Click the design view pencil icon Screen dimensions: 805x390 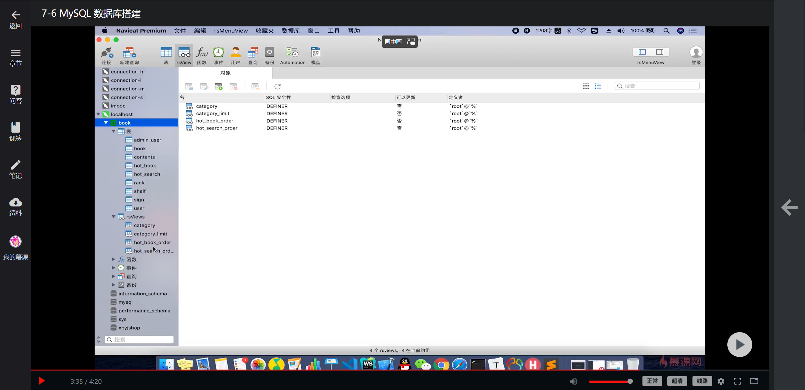204,86
